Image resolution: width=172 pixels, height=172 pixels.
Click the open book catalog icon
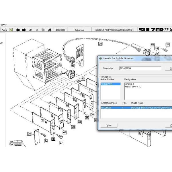4,30
